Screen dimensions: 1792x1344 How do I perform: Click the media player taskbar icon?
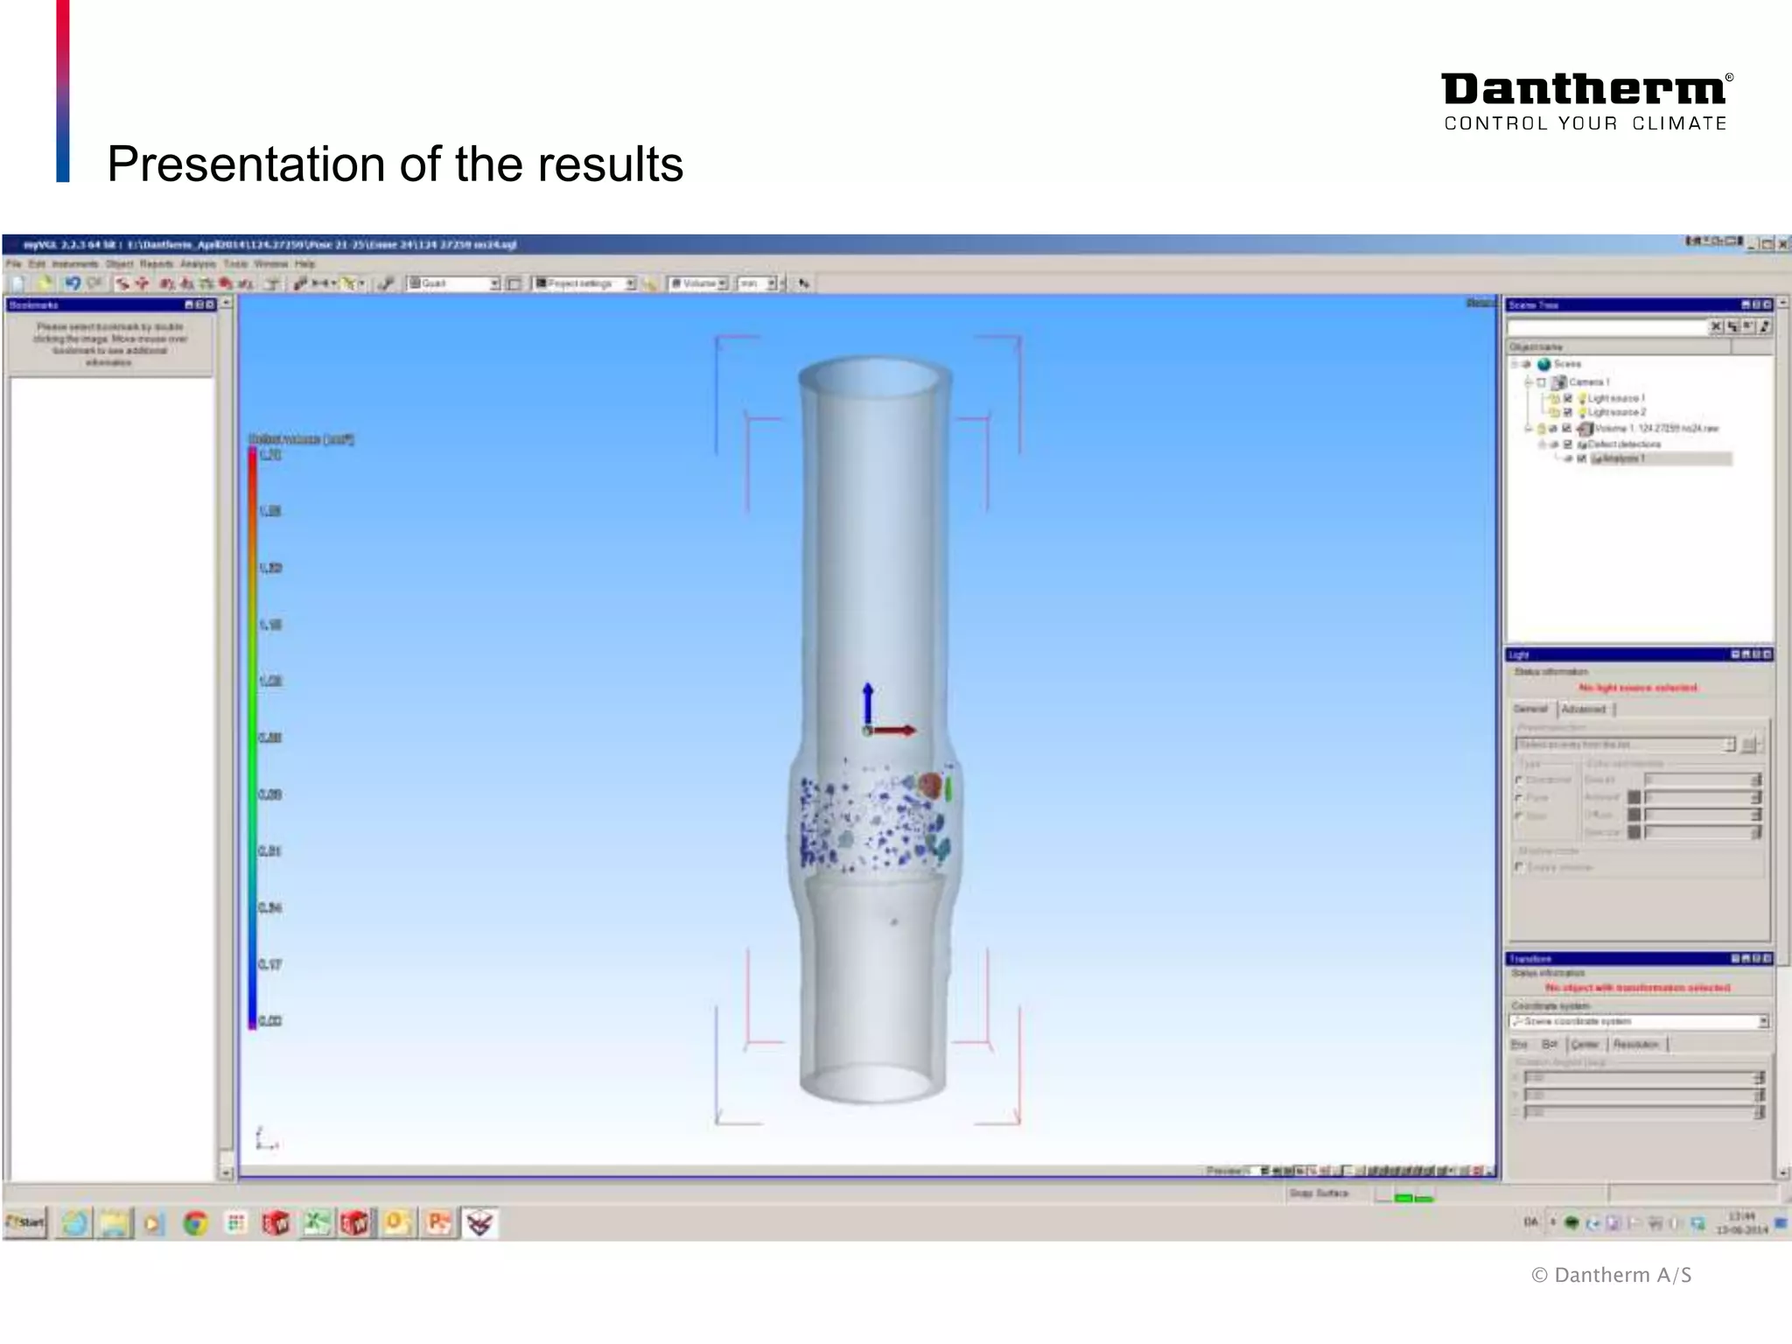153,1223
